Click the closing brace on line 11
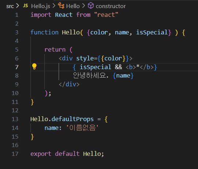The image size is (198, 169). coord(32,102)
